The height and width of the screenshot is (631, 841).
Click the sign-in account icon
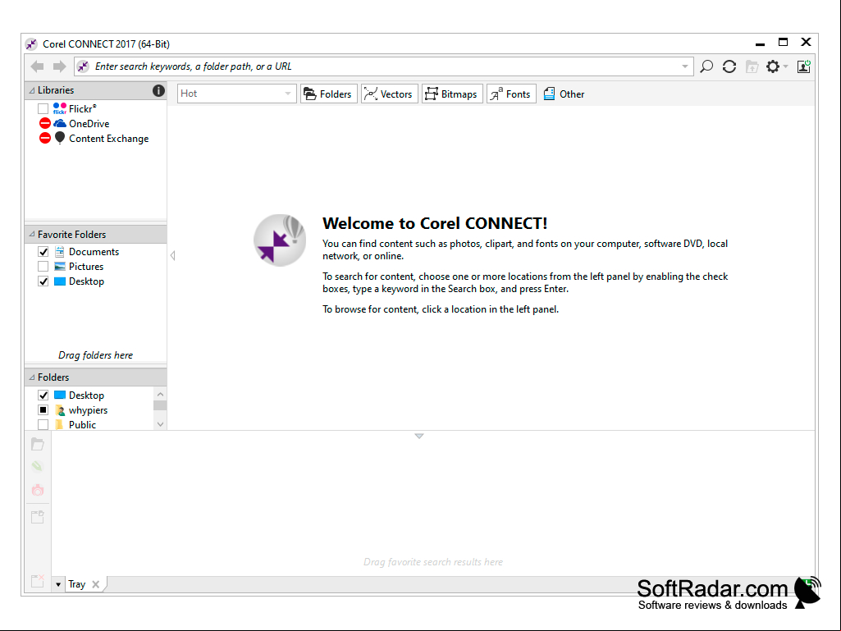tap(803, 66)
